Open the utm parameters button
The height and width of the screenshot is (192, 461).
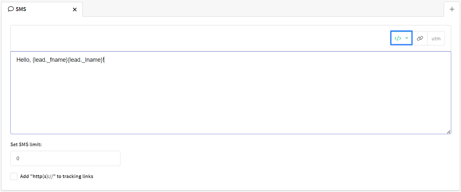[436, 38]
